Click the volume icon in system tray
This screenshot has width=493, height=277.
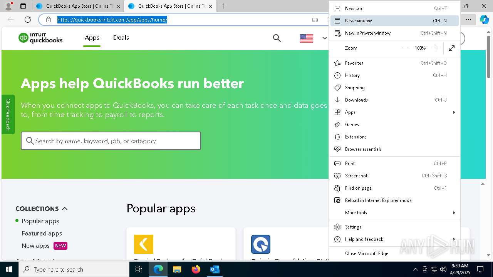(443, 269)
